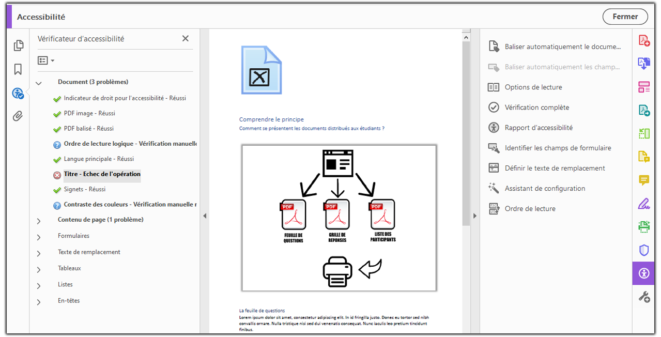Click the Fermer button
661x337 pixels.
(x=625, y=16)
